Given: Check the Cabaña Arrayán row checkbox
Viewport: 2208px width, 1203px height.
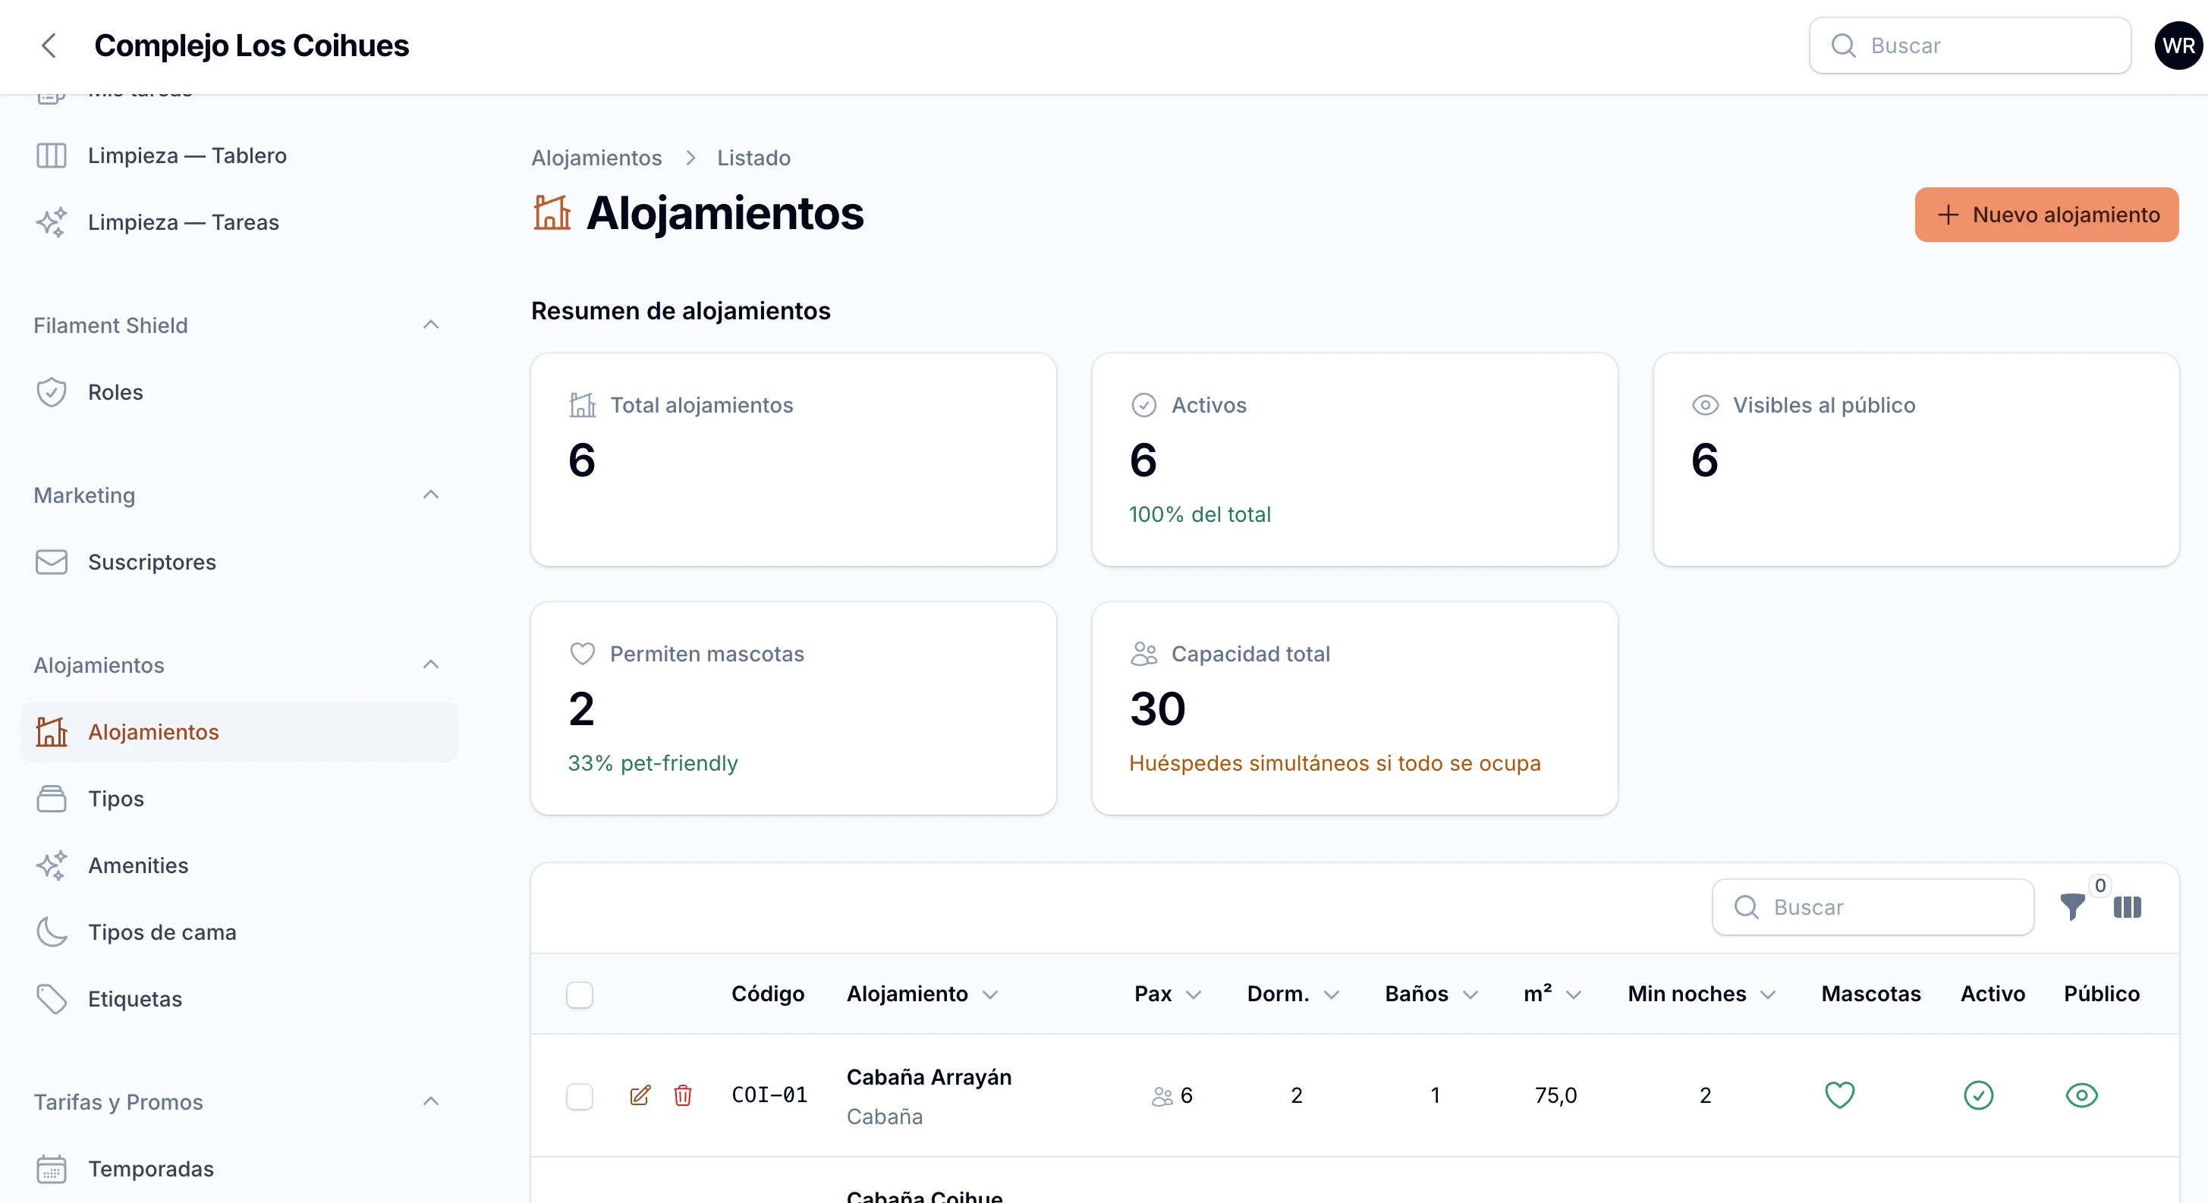Looking at the screenshot, I should click(580, 1095).
